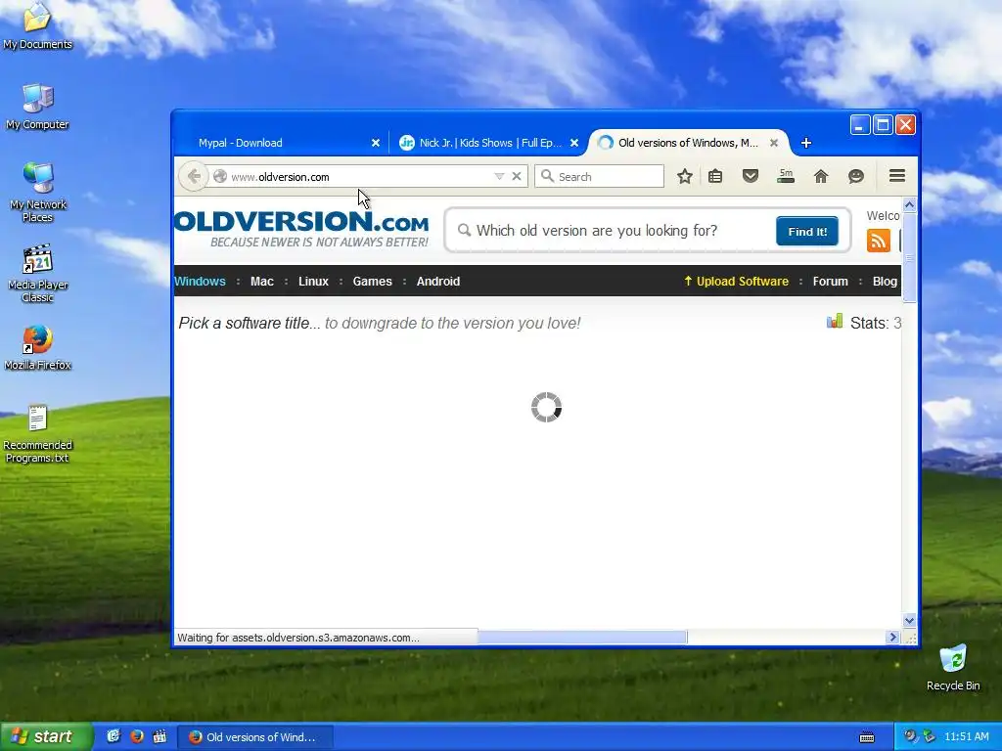This screenshot has height=751, width=1002.
Task: Select Recommended Programs.txt file icon
Action: pos(38,433)
